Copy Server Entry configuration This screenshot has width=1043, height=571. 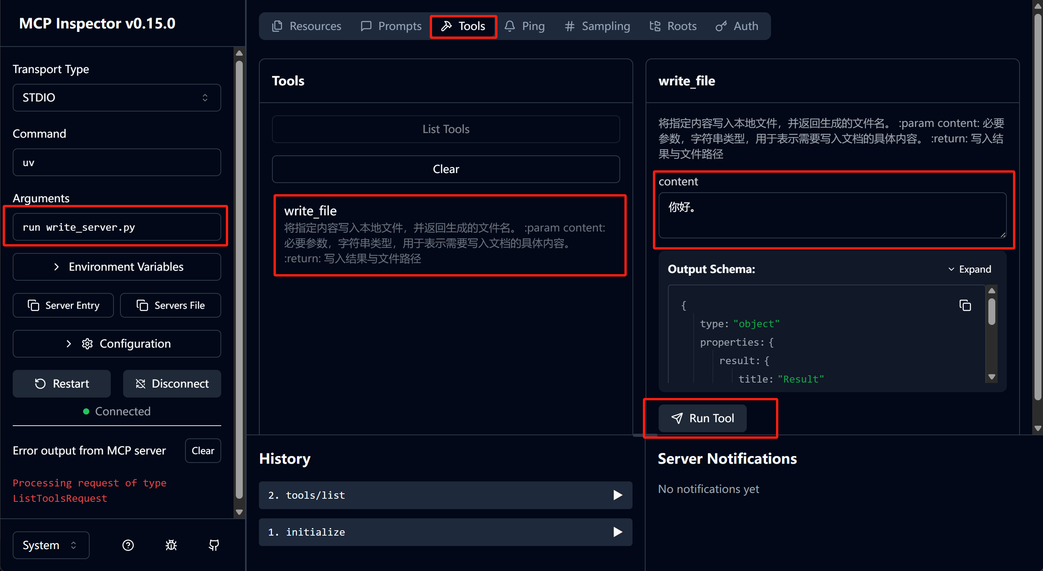point(63,305)
